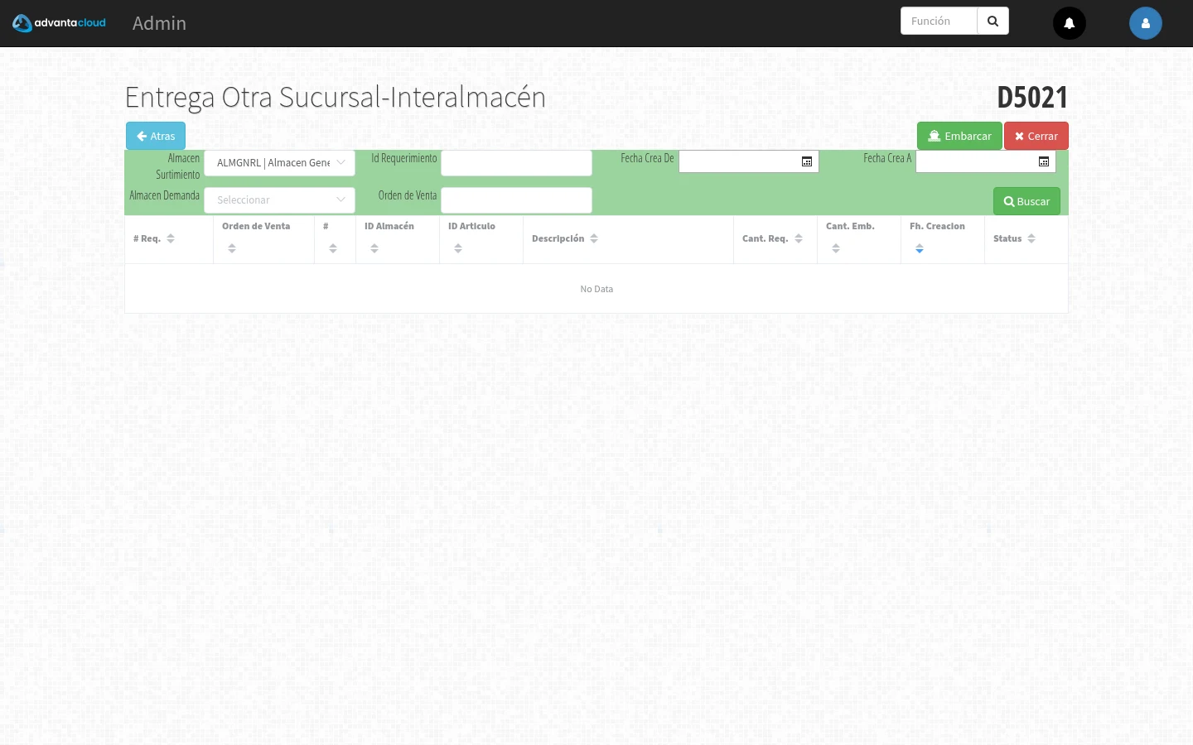
Task: Sort by Status column
Action: tap(1031, 238)
